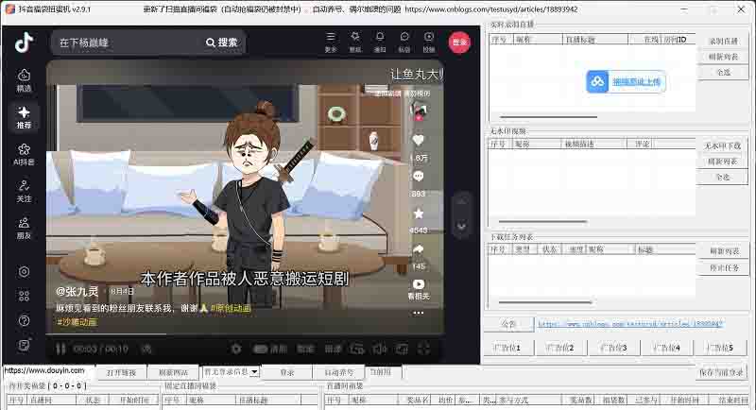756x410 pixels.
Task: Click the 刷新网站 button
Action: click(x=174, y=372)
